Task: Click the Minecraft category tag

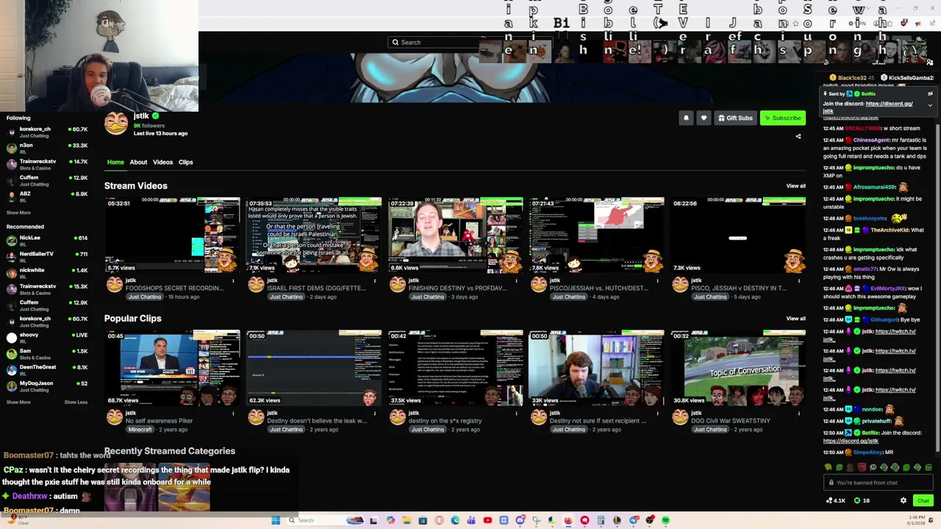Action: tap(140, 429)
